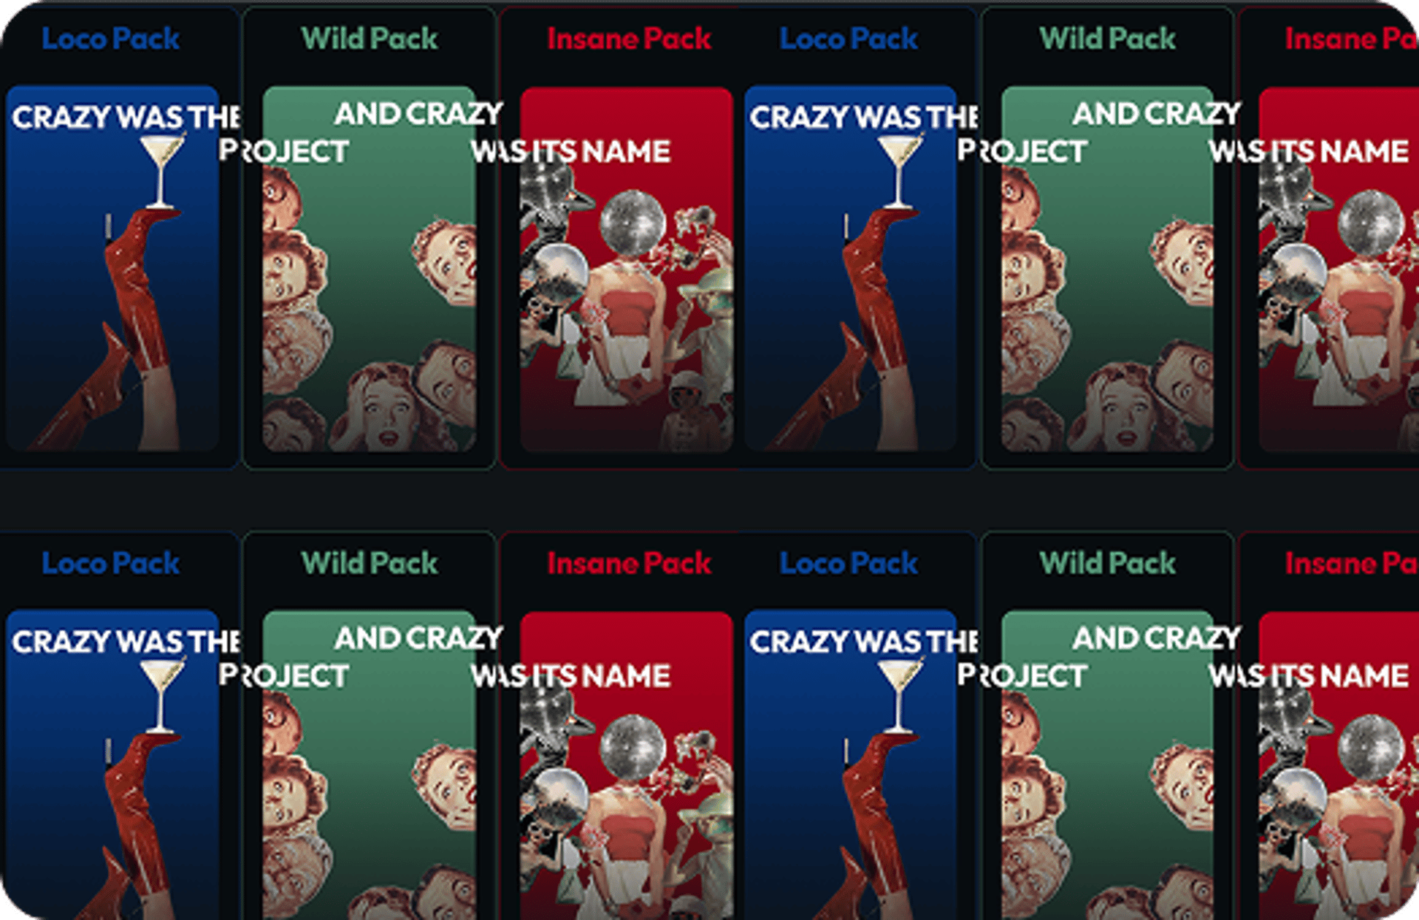Open the first Wild Pack title in the top row
Image resolution: width=1419 pixels, height=920 pixels.
tap(370, 38)
